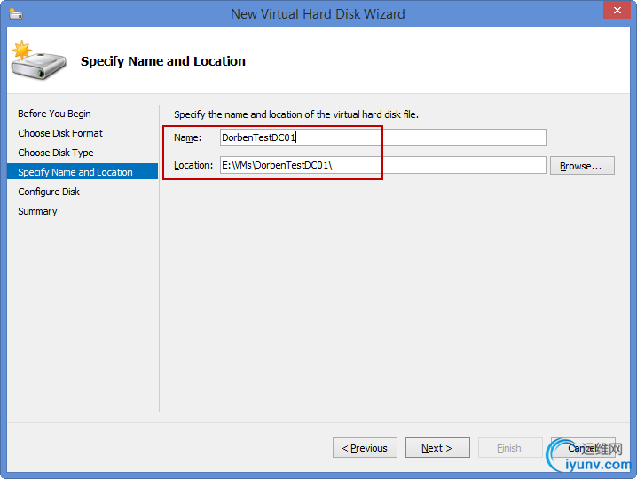This screenshot has height=479, width=637.
Task: Click the hard disk image beside the heading
Action: click(39, 60)
